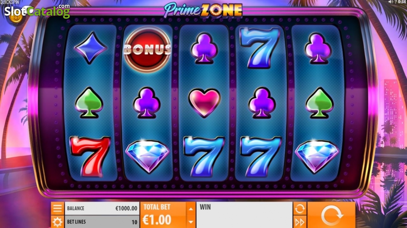Viewport: 407px width, 228px height.
Task: Click the SlotCatalog.com logo
Action: click(x=37, y=11)
